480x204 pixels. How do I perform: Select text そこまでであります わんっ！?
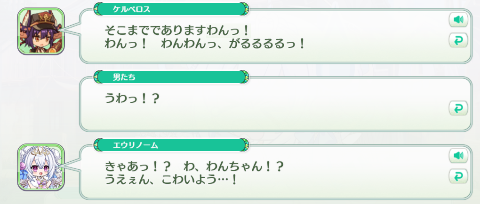(177, 31)
